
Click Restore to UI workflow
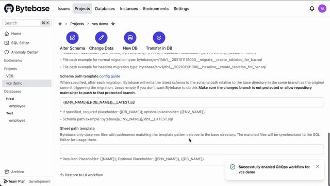pos(81,175)
